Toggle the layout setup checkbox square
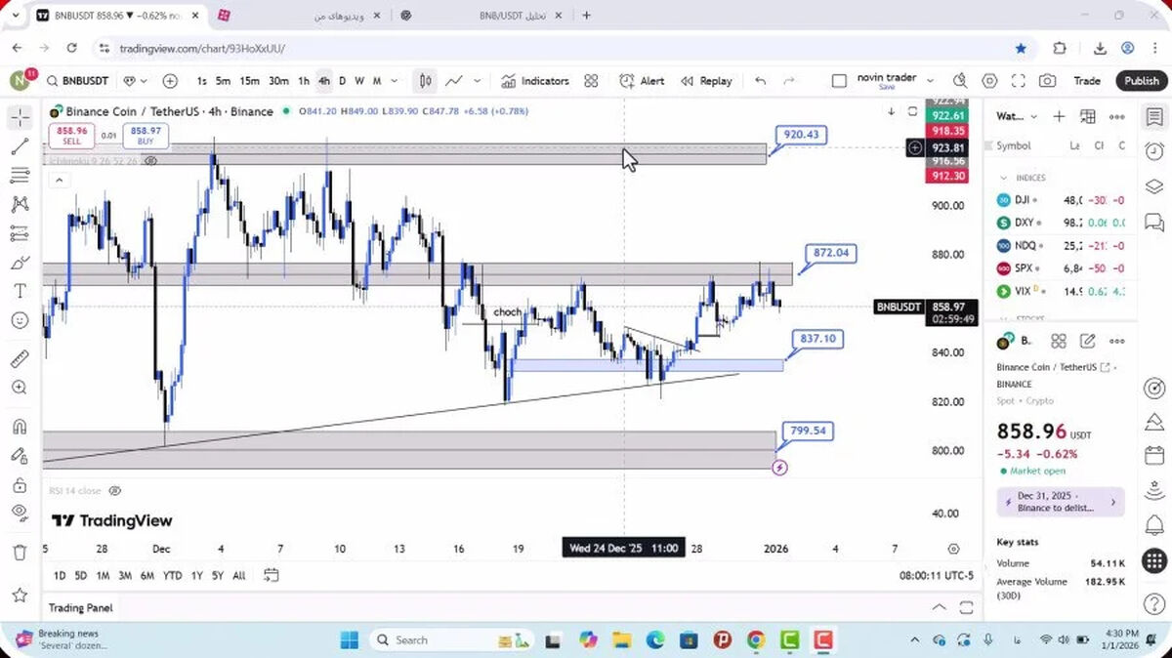1172x658 pixels. pos(839,81)
